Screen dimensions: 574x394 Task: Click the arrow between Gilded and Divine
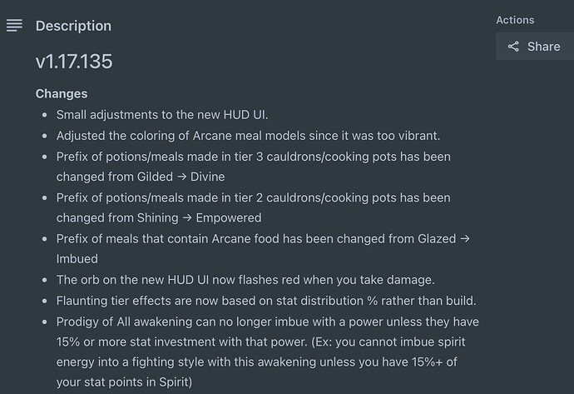181,177
